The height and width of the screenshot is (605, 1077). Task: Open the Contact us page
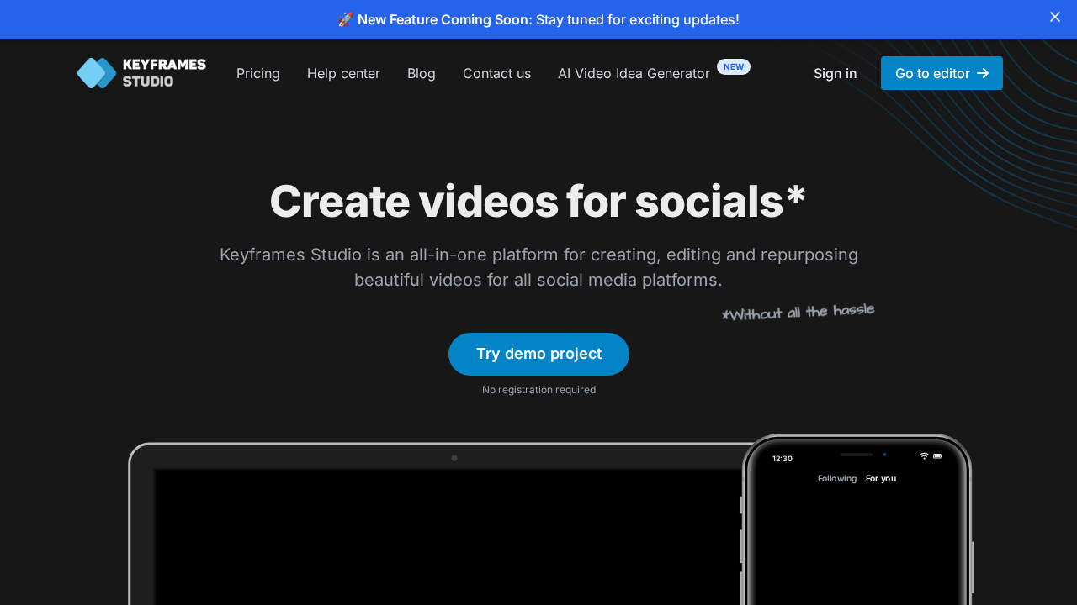496,73
